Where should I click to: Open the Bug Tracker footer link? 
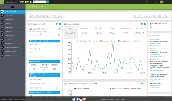(110, 99)
